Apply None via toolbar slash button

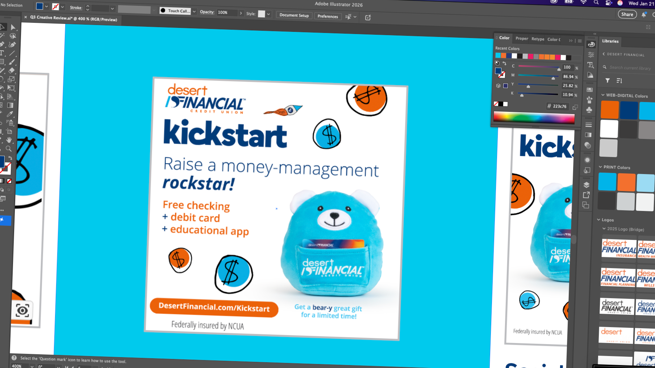click(9, 181)
